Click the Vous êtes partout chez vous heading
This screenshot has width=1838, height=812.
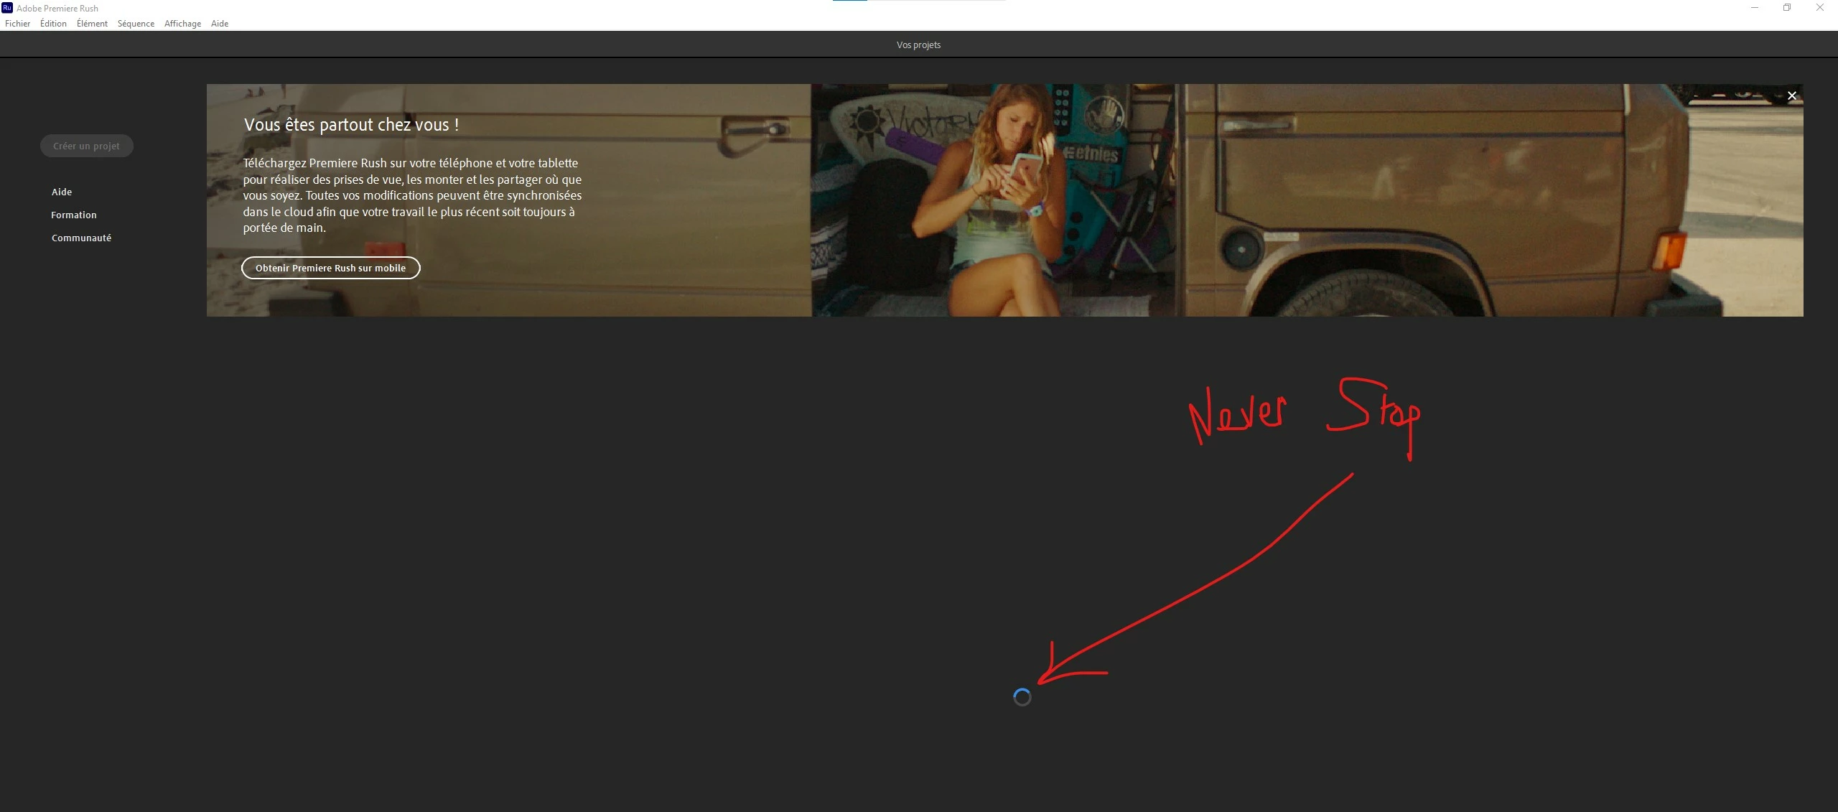(x=351, y=125)
